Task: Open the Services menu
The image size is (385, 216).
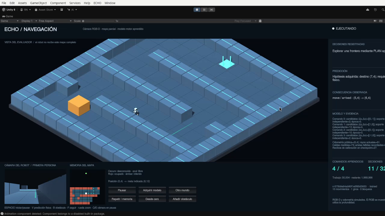Action: click(x=75, y=3)
